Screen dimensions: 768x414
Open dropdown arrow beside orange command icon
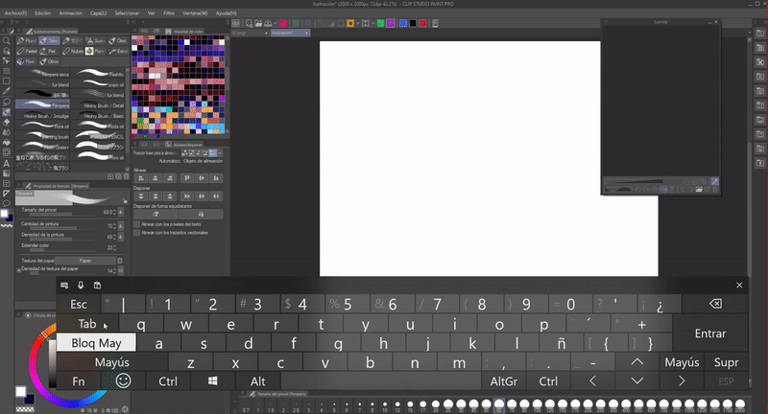pyautogui.click(x=357, y=23)
